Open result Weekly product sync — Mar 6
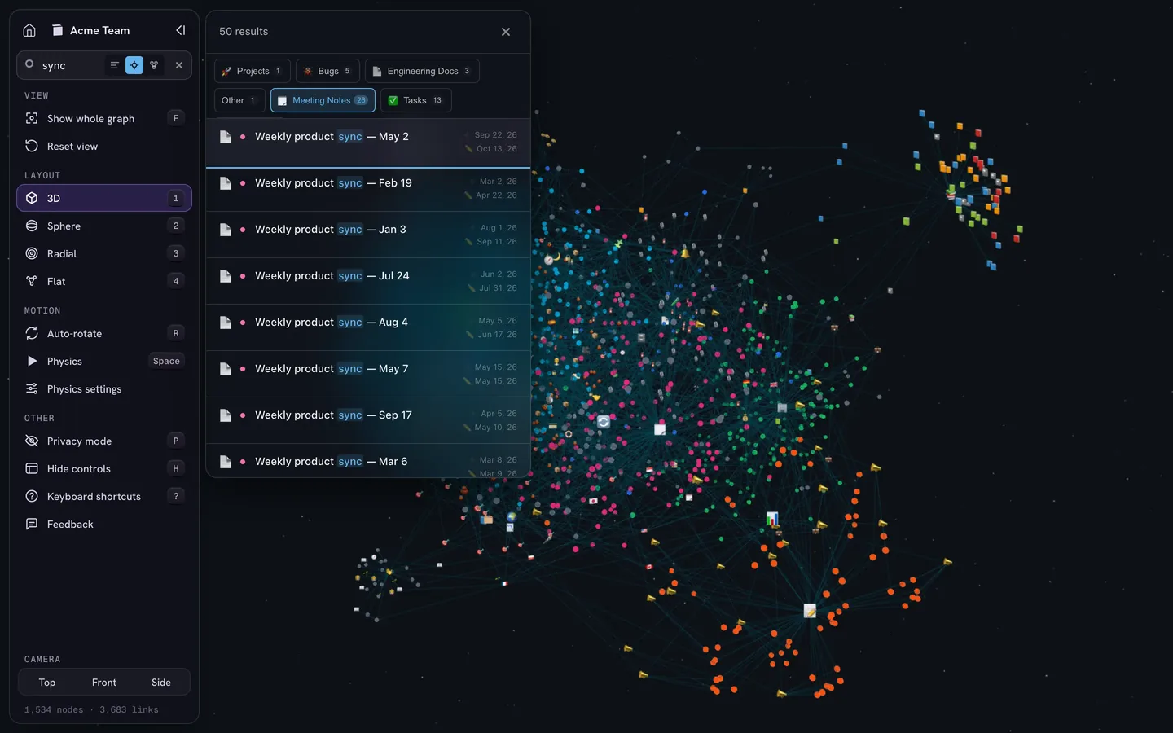The height and width of the screenshot is (733, 1173). click(368, 461)
